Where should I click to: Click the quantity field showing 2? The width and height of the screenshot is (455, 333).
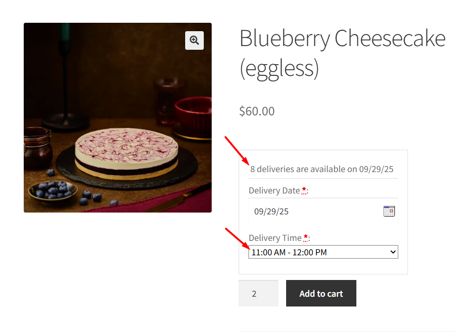pos(258,293)
